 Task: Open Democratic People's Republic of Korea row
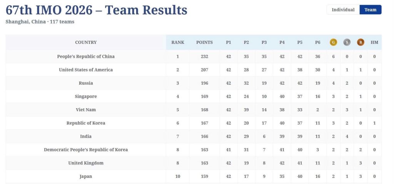pyautogui.click(x=86, y=150)
